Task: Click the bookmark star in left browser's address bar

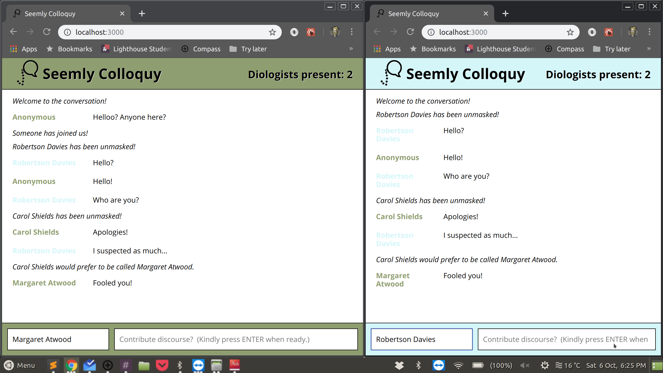Action: (272, 32)
